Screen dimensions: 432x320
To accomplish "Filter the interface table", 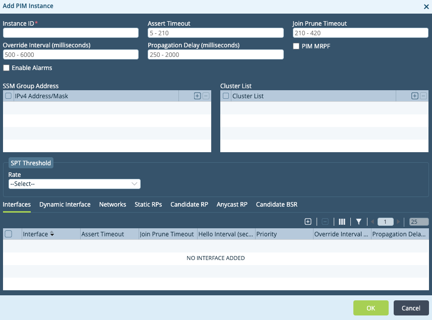I will pyautogui.click(x=359, y=221).
